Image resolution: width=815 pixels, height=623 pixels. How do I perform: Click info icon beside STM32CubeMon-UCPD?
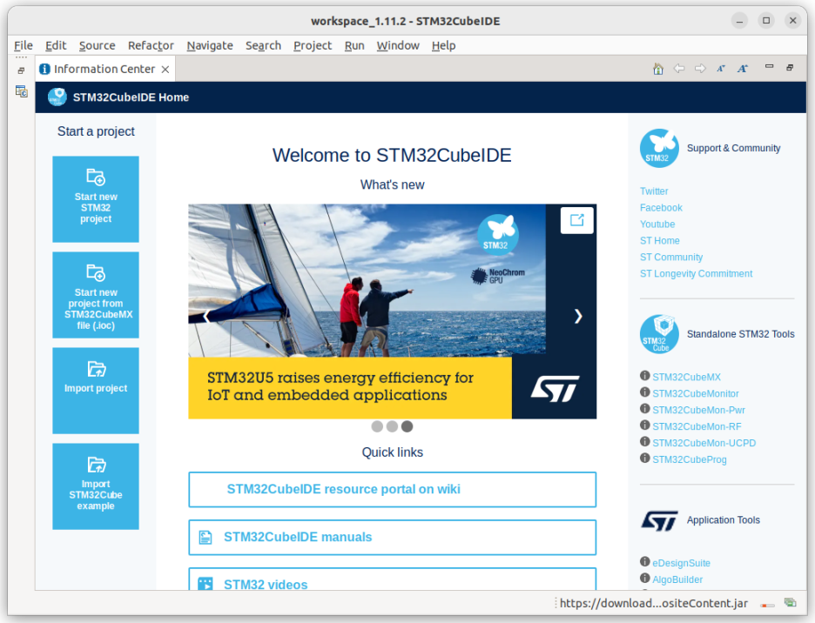[645, 442]
